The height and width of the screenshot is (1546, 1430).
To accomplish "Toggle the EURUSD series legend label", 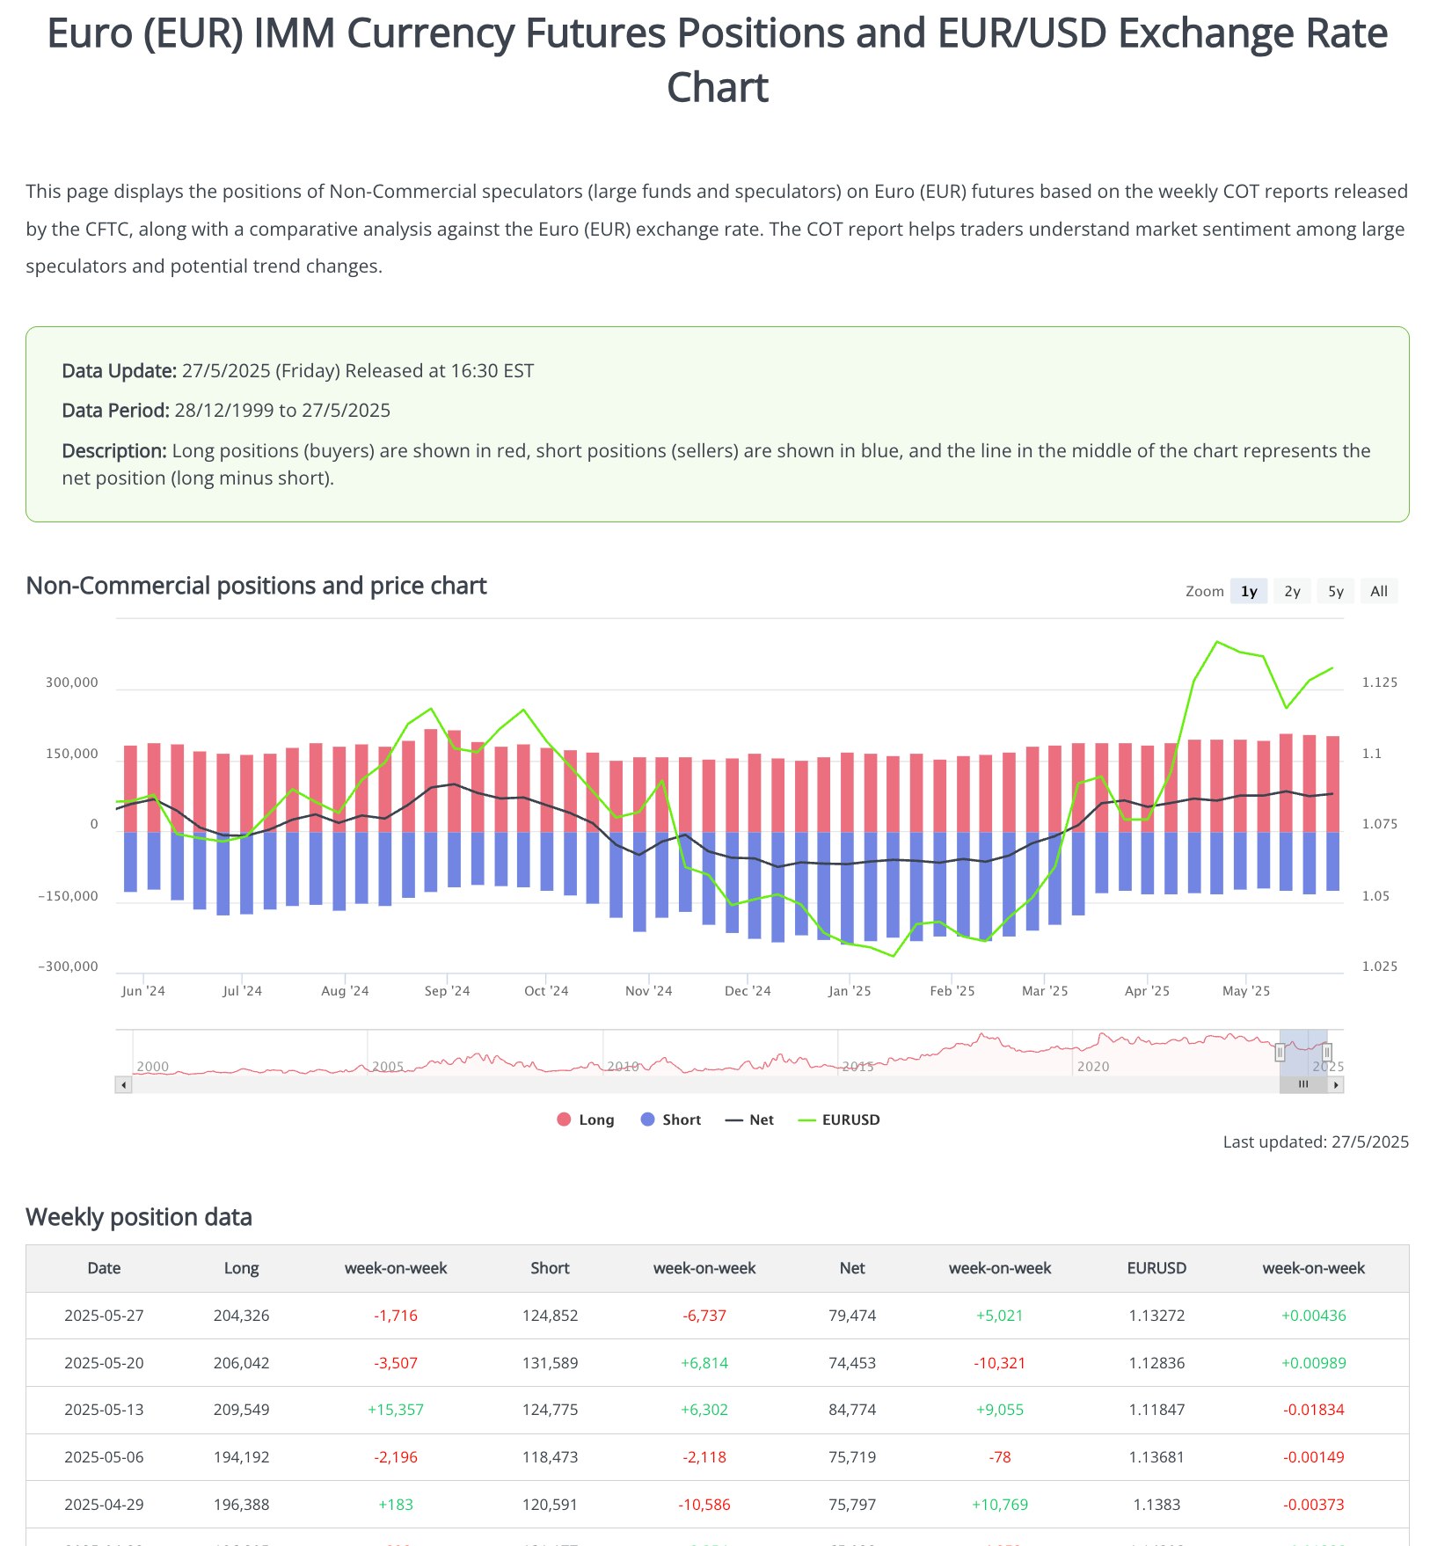I will click(850, 1119).
